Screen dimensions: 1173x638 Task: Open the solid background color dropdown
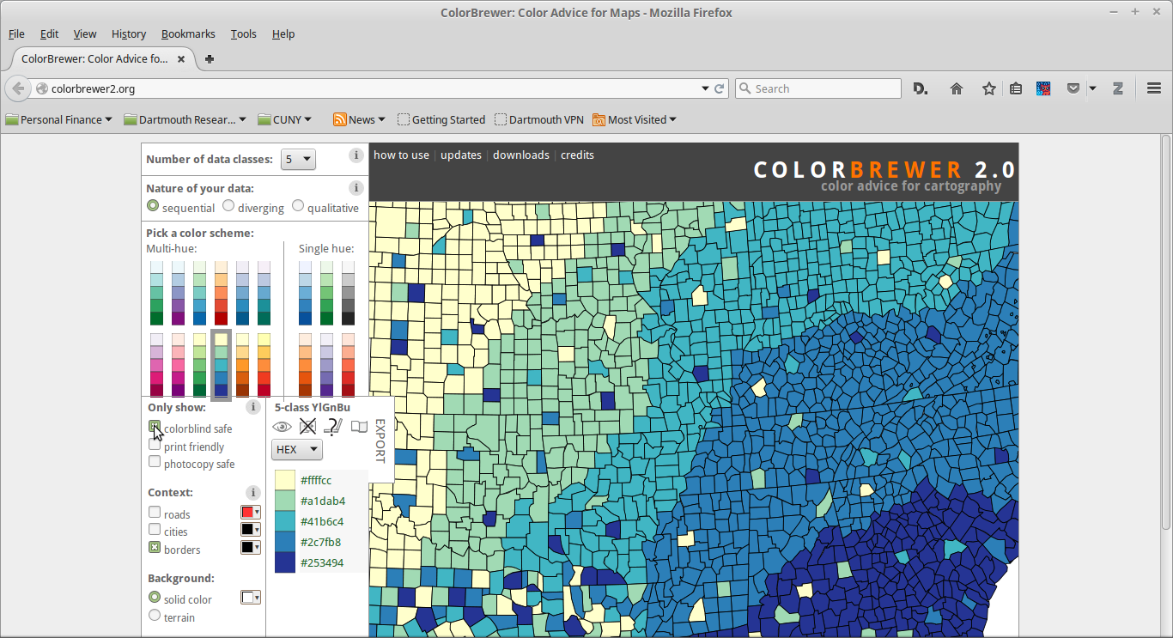tap(250, 598)
